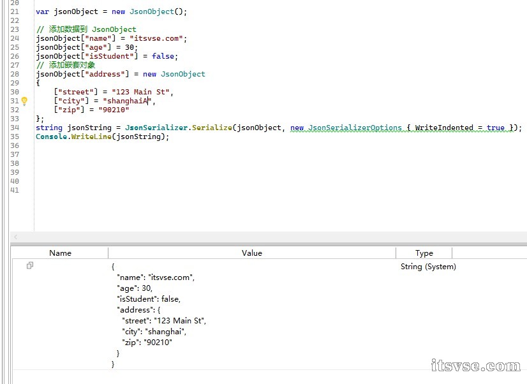527x384 pixels.
Task: Click the comment '// 添加数据到 JsonObject'
Action: 86,29
